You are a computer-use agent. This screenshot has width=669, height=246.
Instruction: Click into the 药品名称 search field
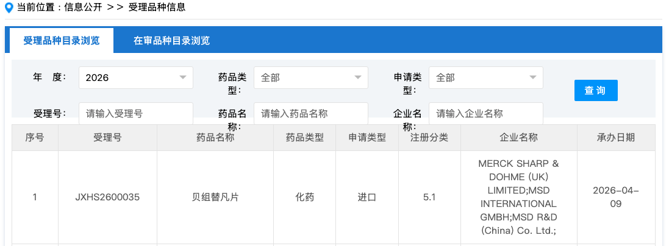[x=310, y=113]
